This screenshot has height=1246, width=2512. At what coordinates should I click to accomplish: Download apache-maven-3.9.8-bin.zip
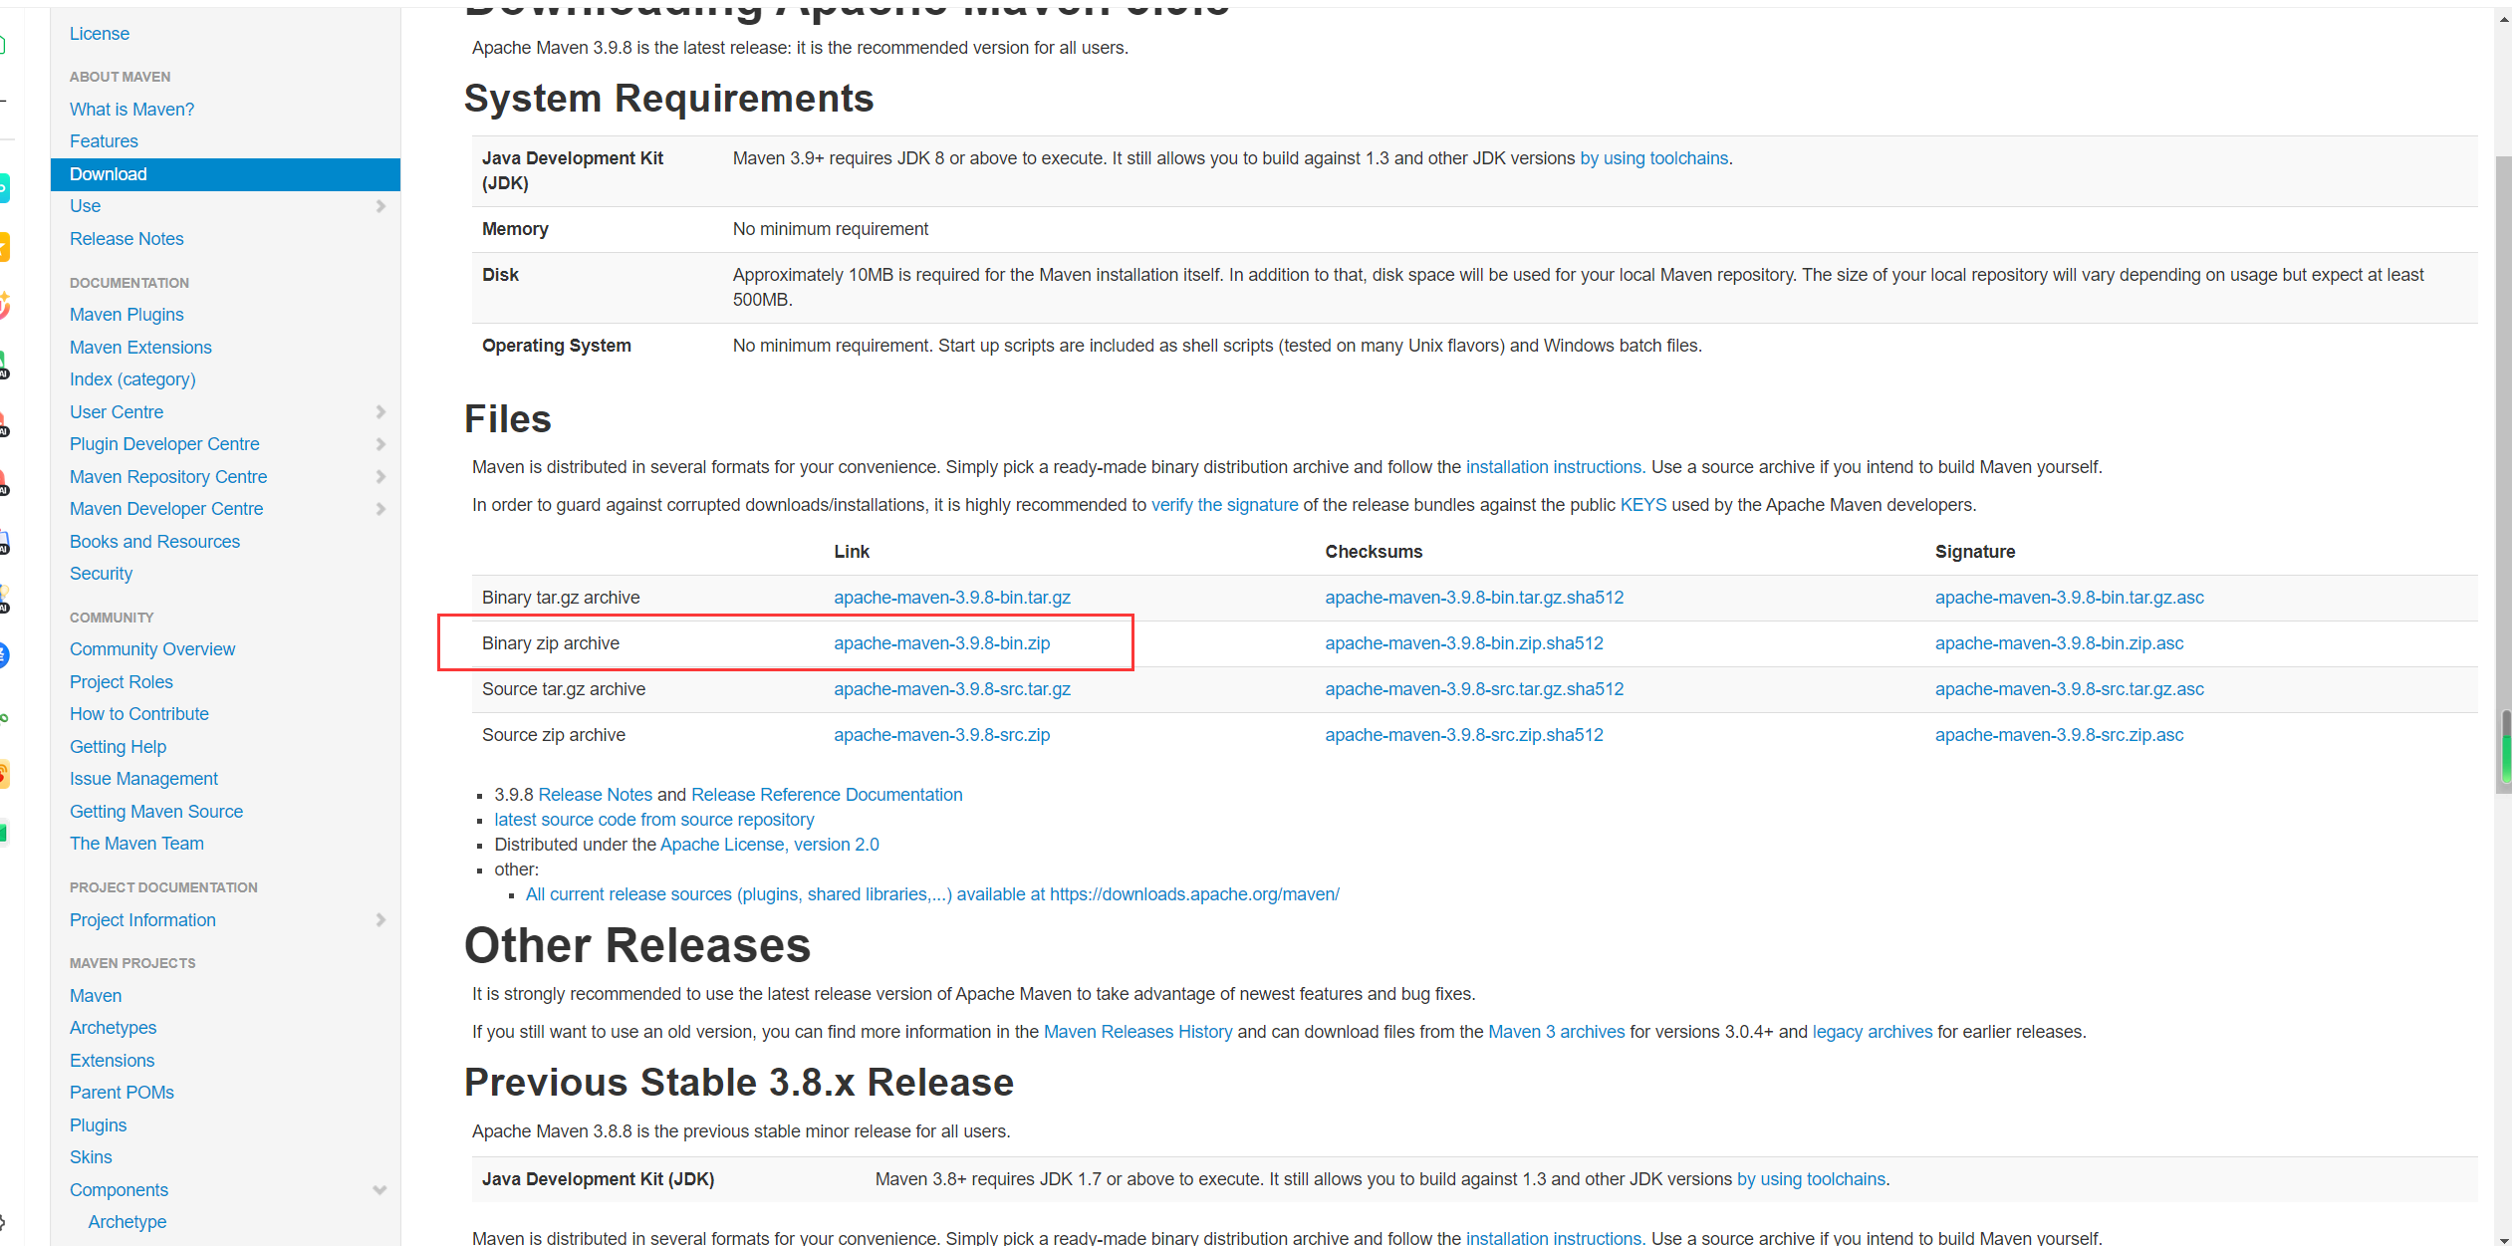coord(941,643)
